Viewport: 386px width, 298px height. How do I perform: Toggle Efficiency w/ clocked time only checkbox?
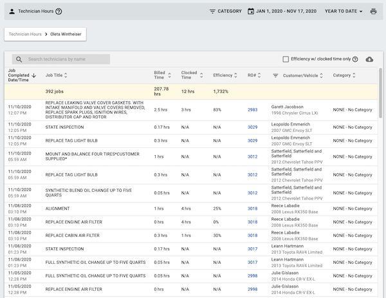[286, 59]
